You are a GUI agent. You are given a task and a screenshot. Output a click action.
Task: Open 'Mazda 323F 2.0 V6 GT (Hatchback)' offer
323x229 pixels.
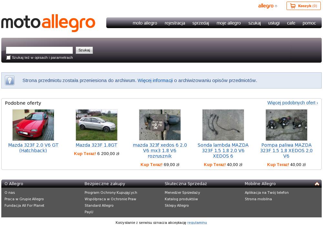click(x=33, y=148)
